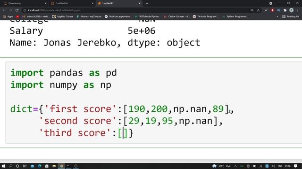Open a new browser tab
This screenshot has width=302, height=169.
(x=147, y=3)
